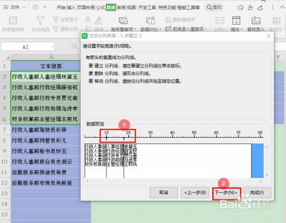The height and width of the screenshot is (223, 286).
Task: Click the Show All (全部显示) filter icon
Action: tap(55, 19)
